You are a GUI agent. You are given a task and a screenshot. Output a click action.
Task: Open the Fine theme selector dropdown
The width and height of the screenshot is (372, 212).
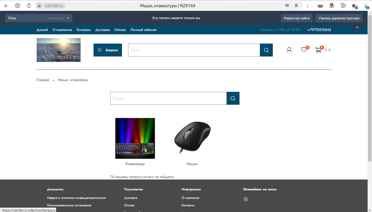coord(39,18)
